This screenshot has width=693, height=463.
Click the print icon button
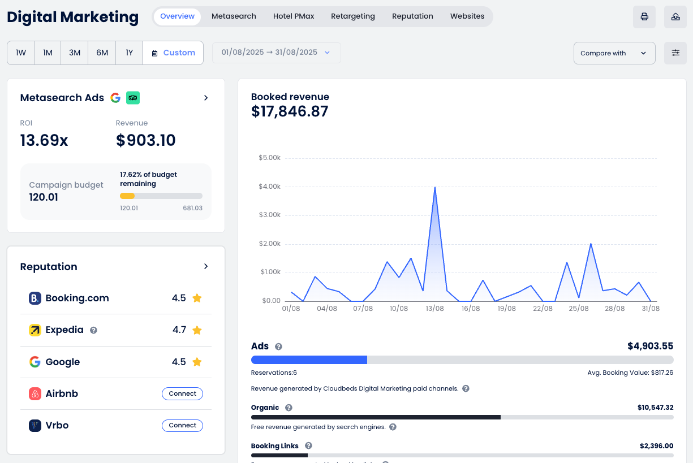tap(644, 17)
